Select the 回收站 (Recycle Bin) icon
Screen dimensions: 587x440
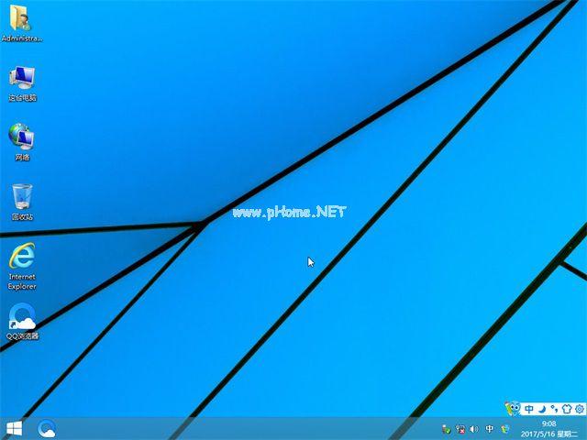pyautogui.click(x=22, y=202)
